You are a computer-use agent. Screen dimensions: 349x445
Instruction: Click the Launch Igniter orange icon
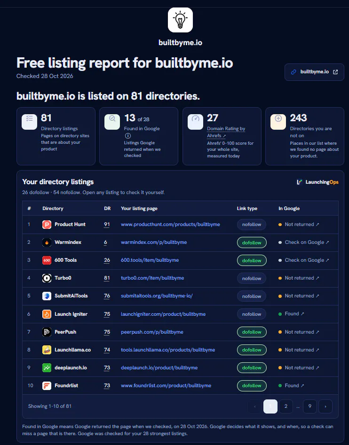pos(47,314)
